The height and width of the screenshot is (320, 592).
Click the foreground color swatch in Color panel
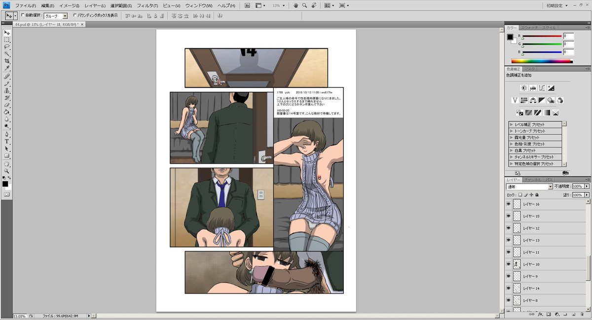click(510, 36)
